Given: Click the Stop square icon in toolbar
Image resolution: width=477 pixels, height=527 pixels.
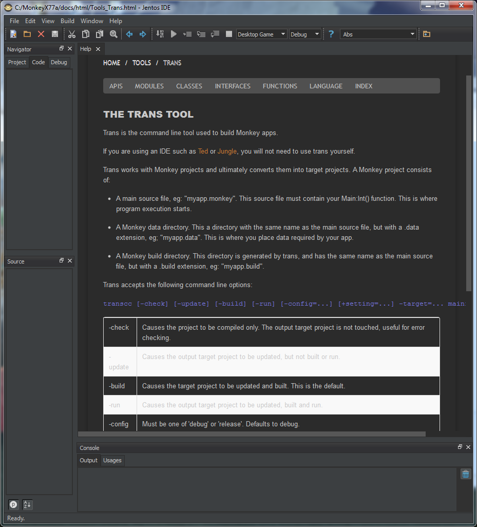Looking at the screenshot, I should point(228,34).
